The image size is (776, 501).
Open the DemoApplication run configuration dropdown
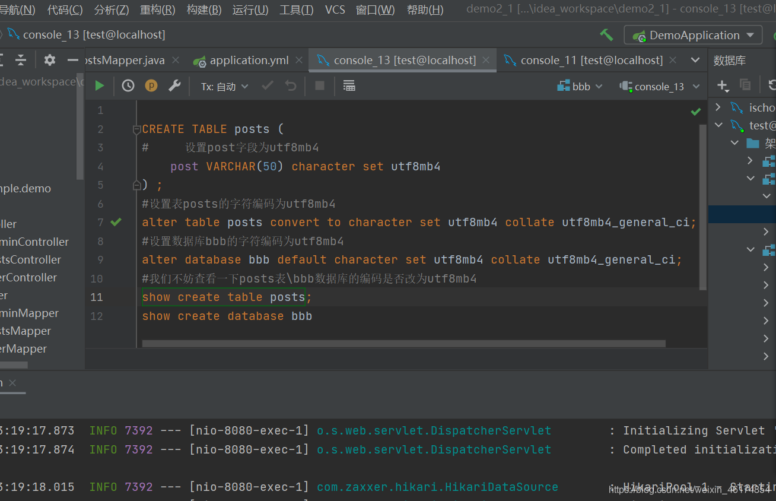coord(692,34)
